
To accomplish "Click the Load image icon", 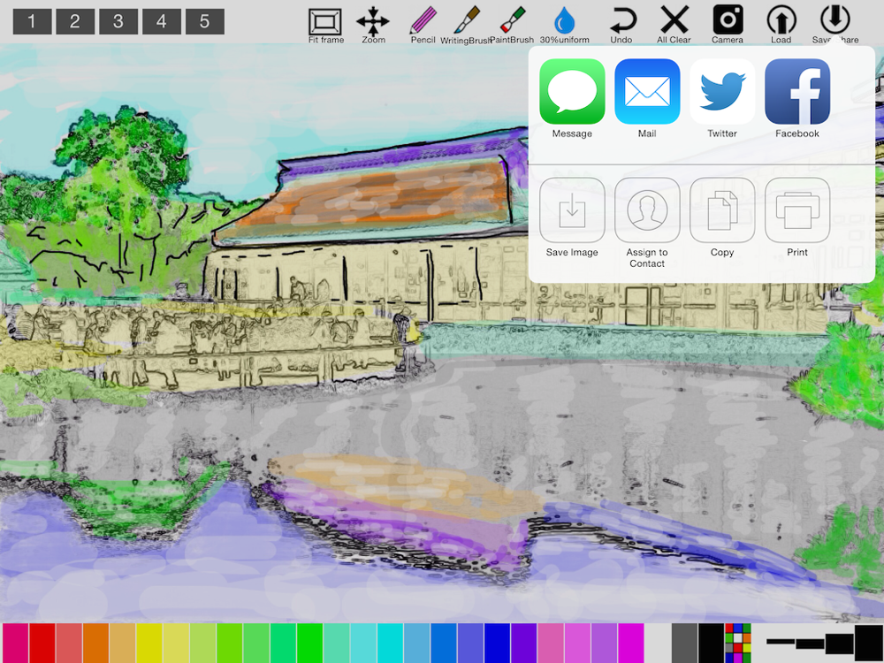I will click(x=781, y=23).
